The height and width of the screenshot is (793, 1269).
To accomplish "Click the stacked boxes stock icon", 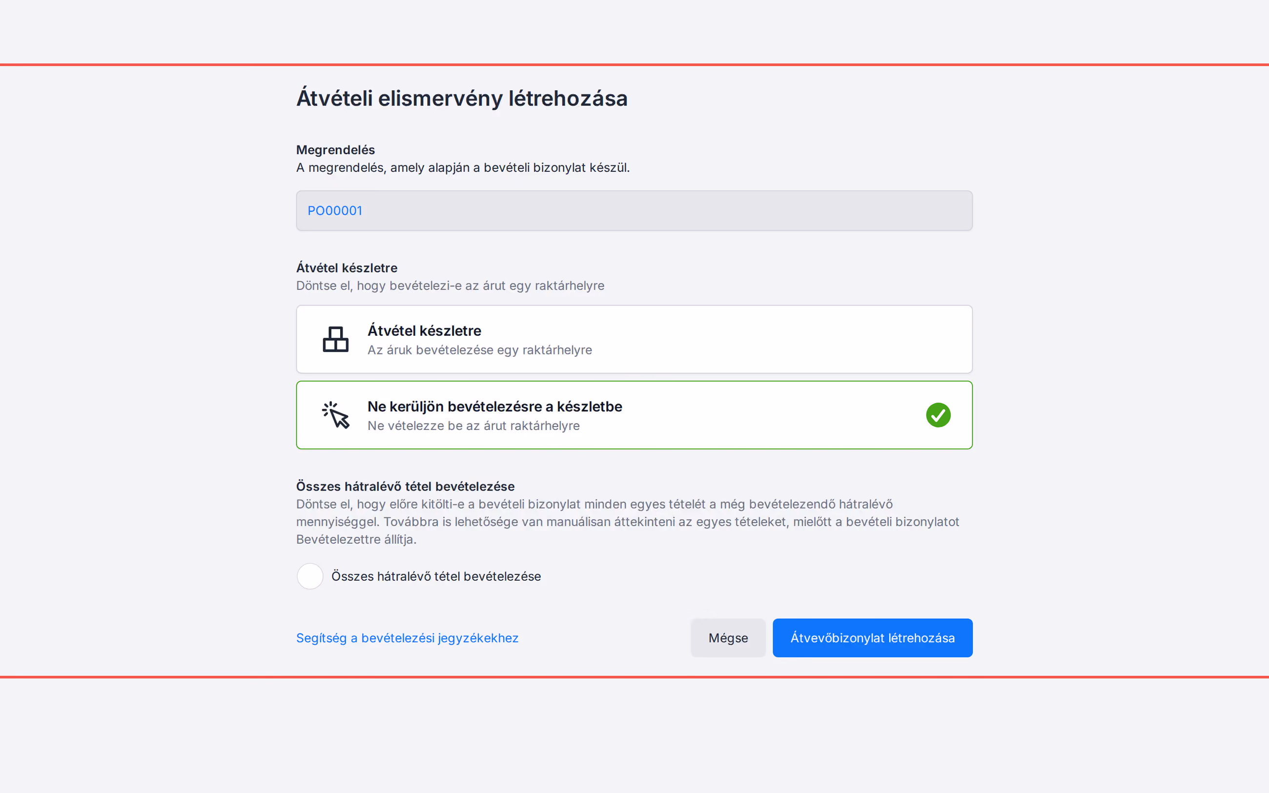I will 336,339.
